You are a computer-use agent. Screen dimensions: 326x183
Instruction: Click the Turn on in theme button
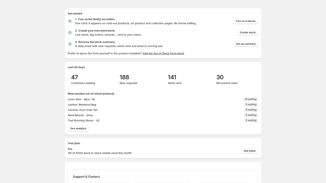point(245,21)
